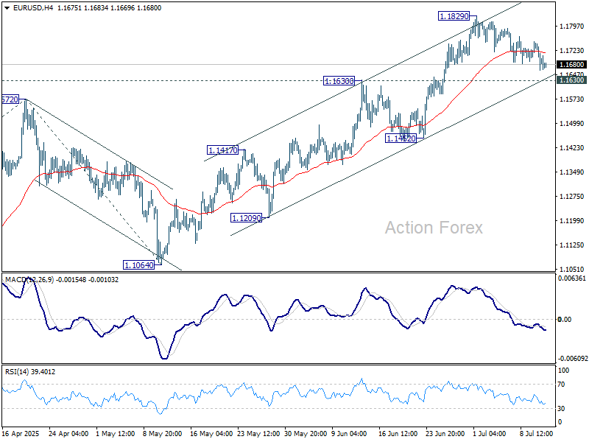Click the 1 Jul 04:00 time label
589x442 pixels.
coord(489,434)
